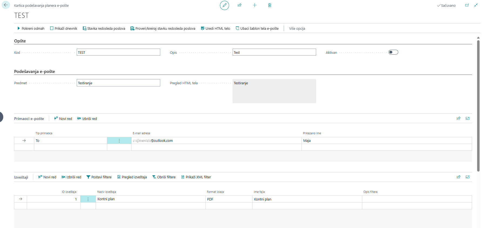Viewport: 482px width, 228px height.
Task: Click the Tip primaoca column header
Action: (44, 133)
